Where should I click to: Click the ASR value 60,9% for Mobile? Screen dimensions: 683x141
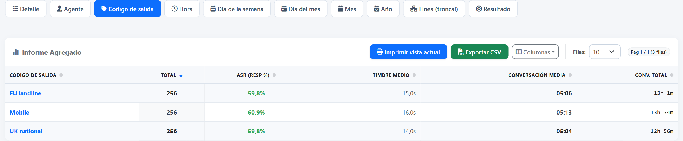pyautogui.click(x=256, y=113)
